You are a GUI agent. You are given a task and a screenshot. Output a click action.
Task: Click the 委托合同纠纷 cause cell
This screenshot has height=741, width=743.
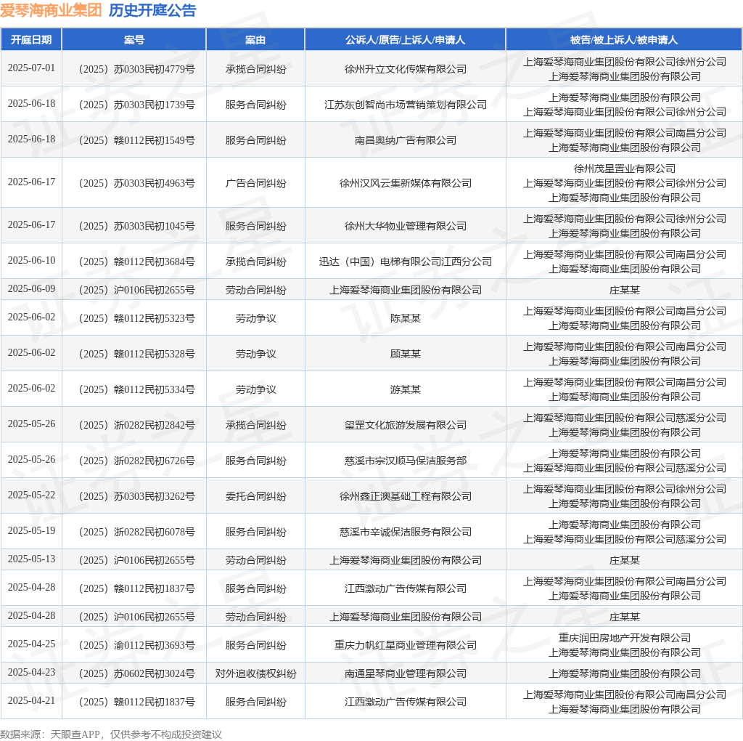[x=255, y=496]
